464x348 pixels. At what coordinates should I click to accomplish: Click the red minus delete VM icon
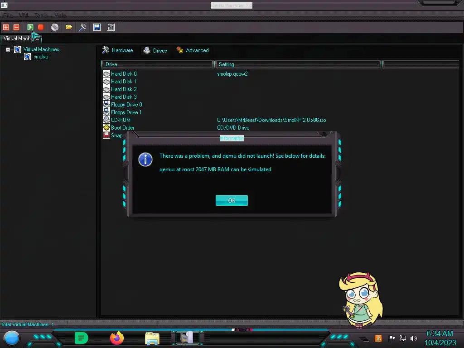click(16, 27)
